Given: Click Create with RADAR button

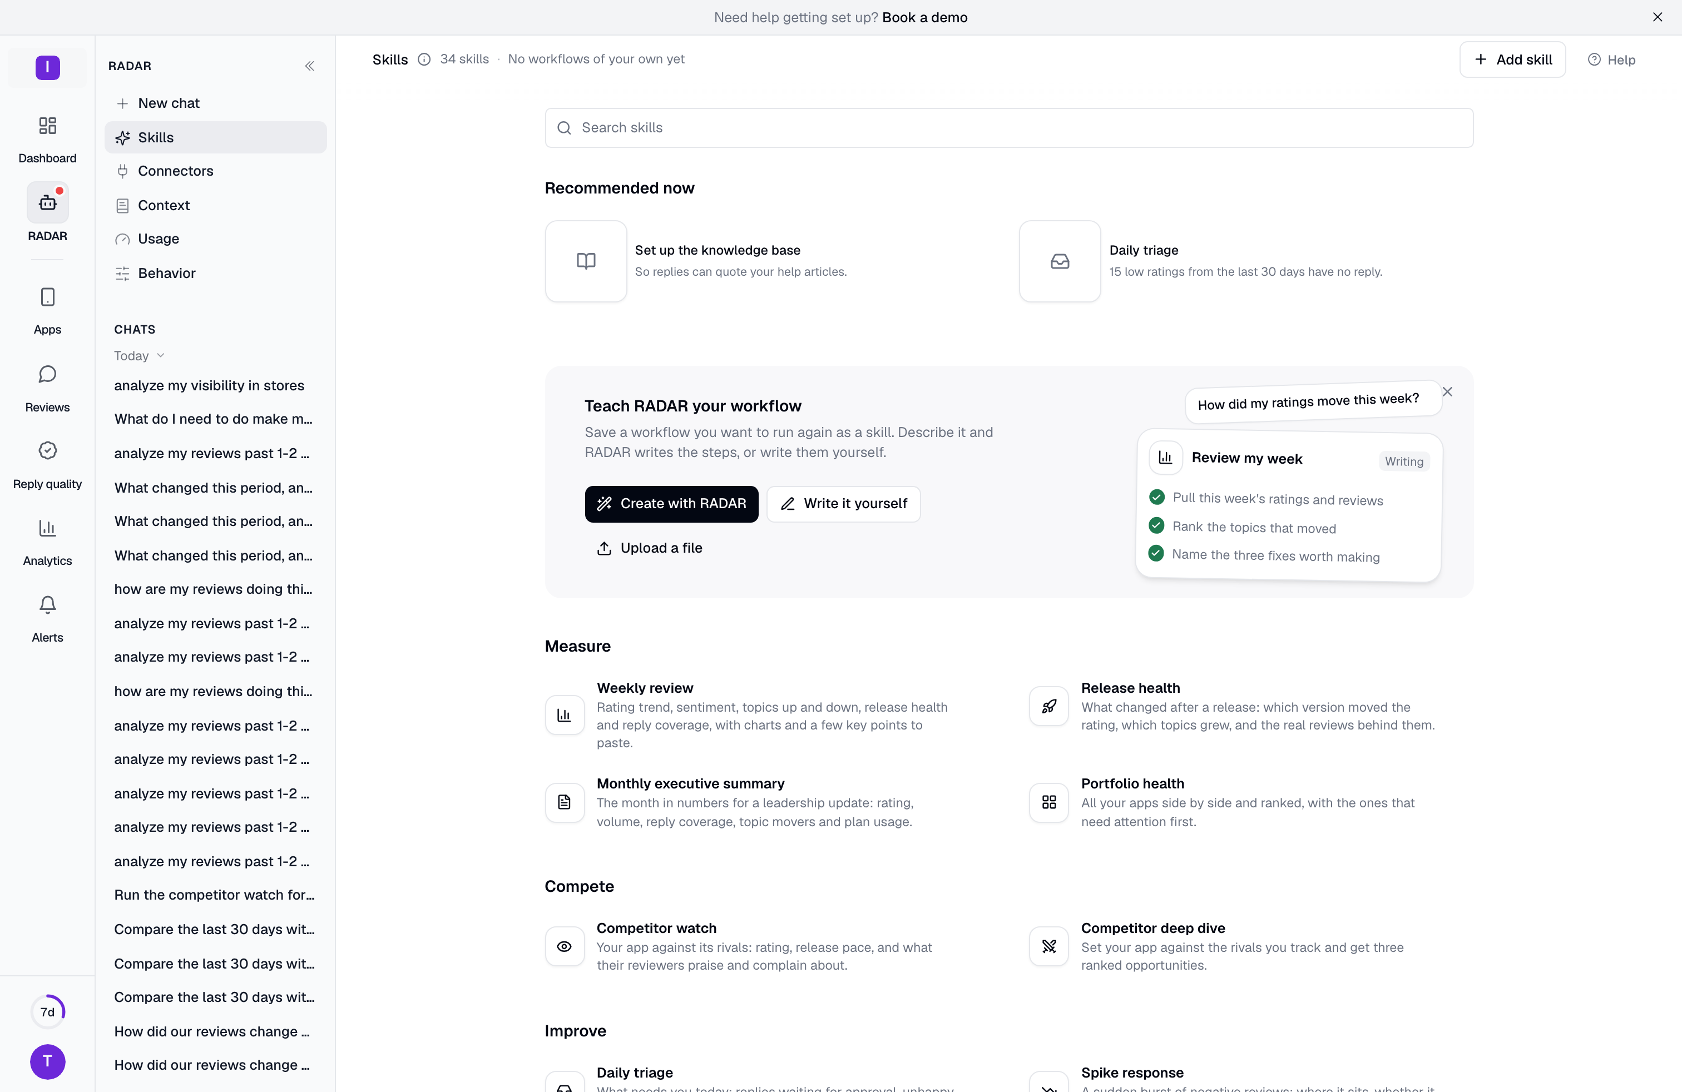Looking at the screenshot, I should click(671, 504).
